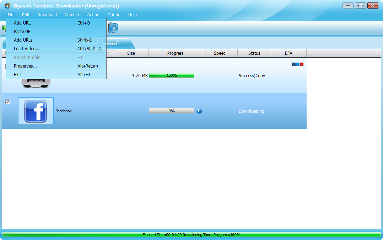Click the Success(Conv... status text
Image resolution: width=383 pixels, height=240 pixels.
coord(253,75)
